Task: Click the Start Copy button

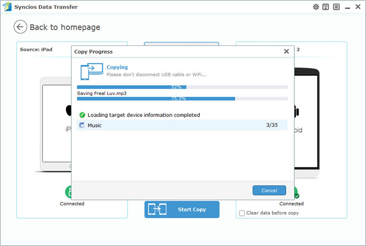Action: pos(182,209)
